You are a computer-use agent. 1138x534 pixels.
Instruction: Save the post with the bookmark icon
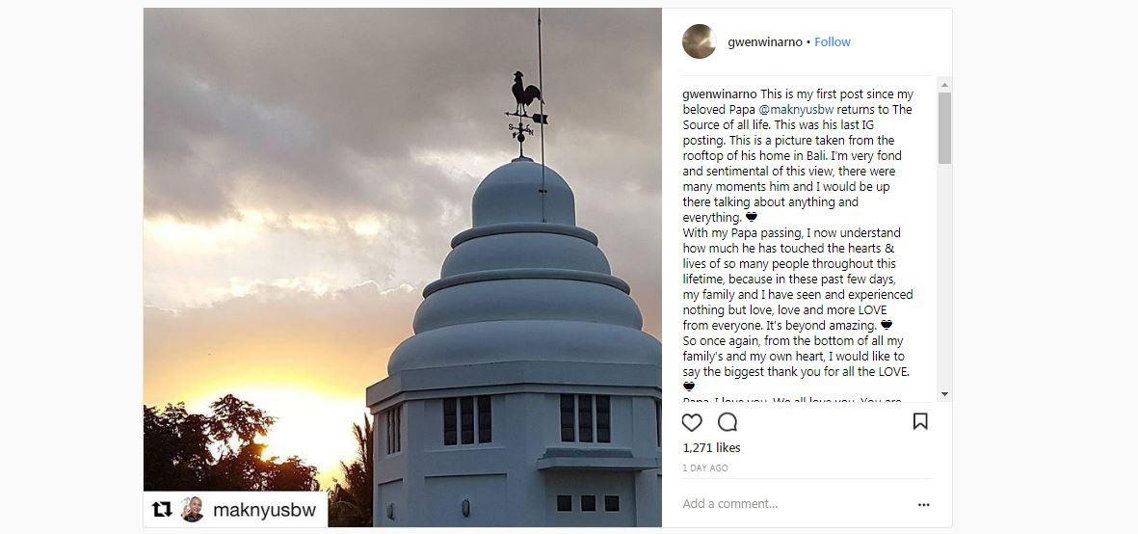[x=920, y=421]
